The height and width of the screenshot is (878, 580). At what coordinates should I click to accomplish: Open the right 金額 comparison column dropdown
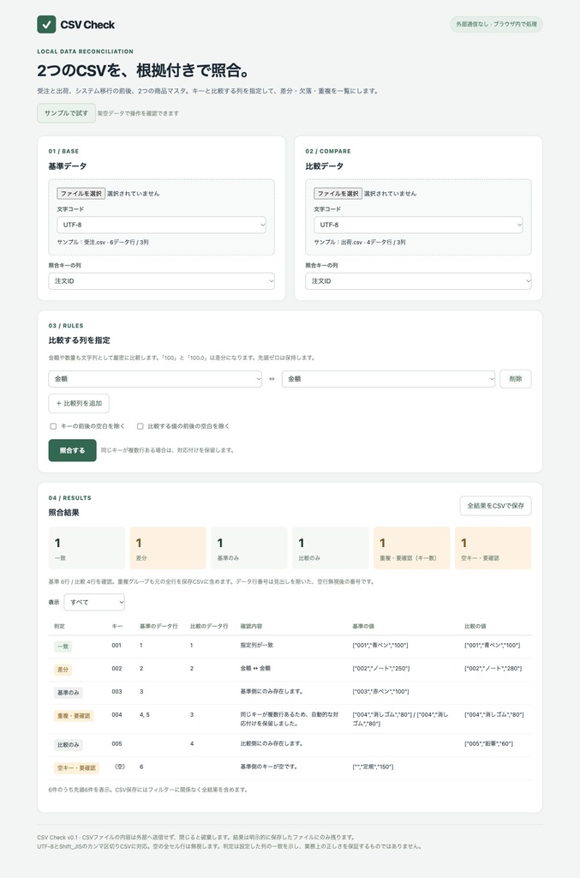click(x=388, y=379)
